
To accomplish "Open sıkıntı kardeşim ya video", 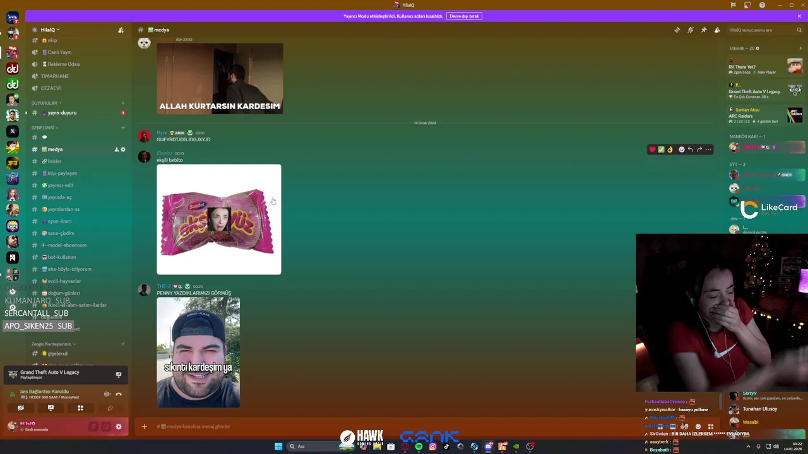I will (198, 352).
